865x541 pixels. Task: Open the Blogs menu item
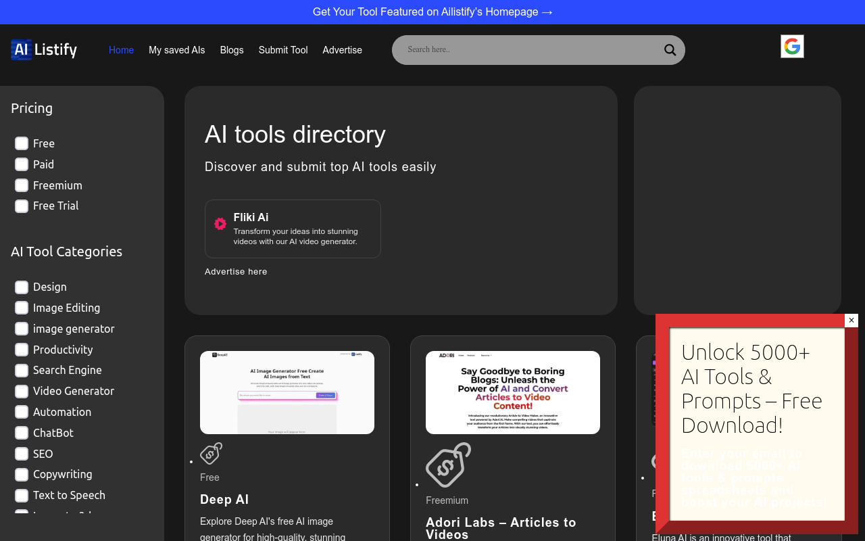[232, 50]
